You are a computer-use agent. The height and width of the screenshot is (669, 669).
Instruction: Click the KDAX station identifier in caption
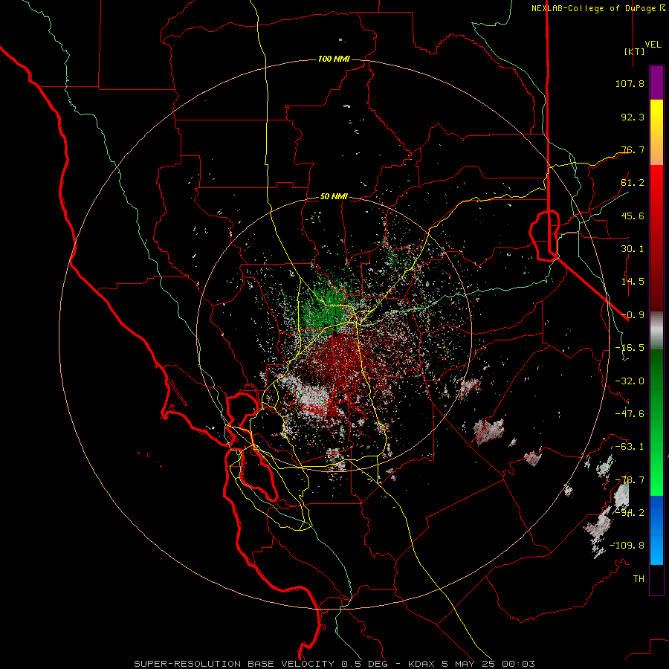click(x=422, y=664)
